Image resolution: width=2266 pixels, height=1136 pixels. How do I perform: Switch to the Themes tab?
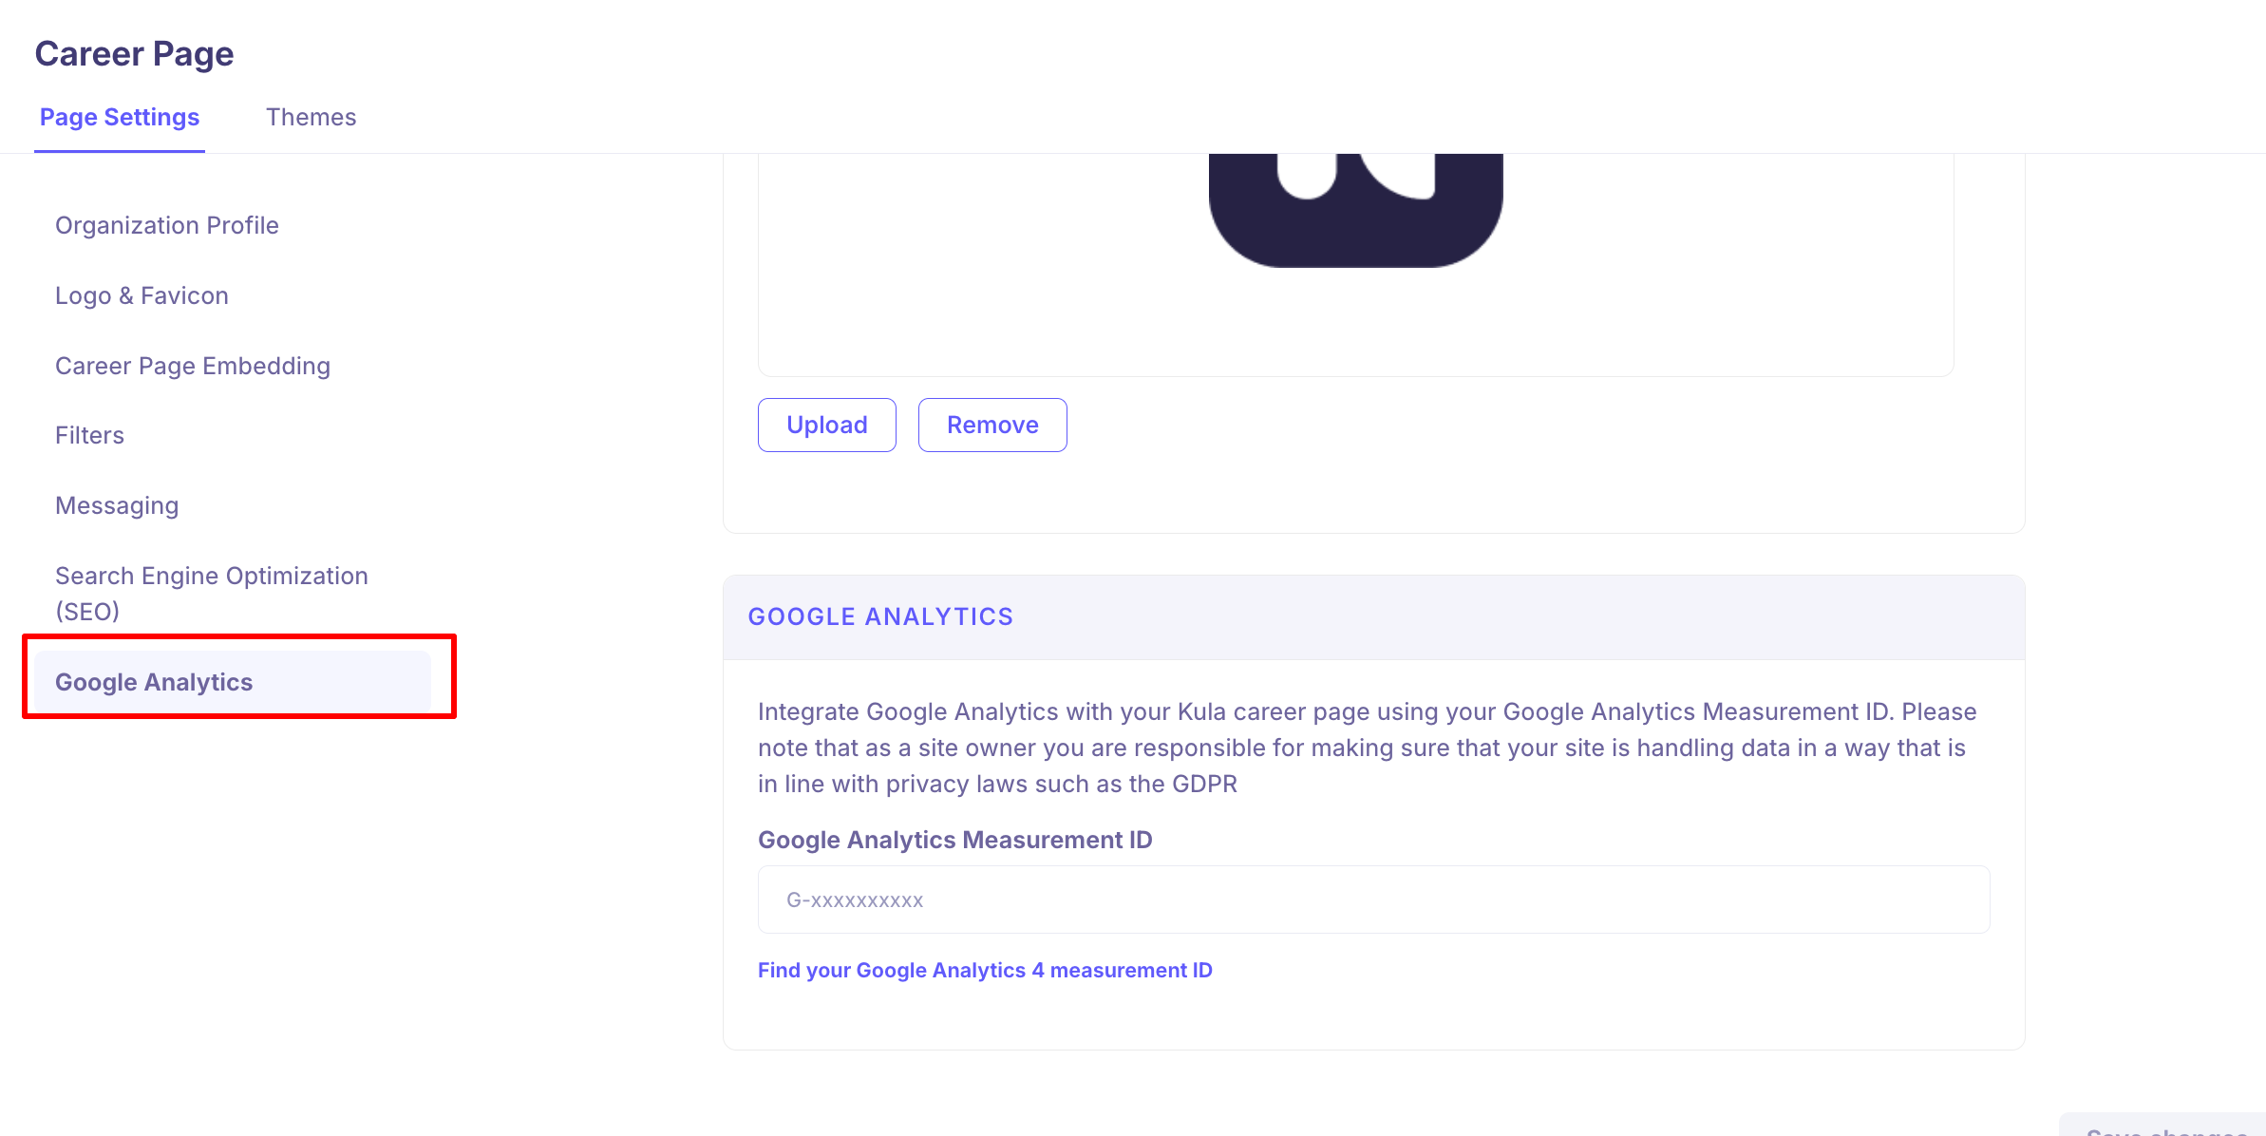click(x=311, y=117)
